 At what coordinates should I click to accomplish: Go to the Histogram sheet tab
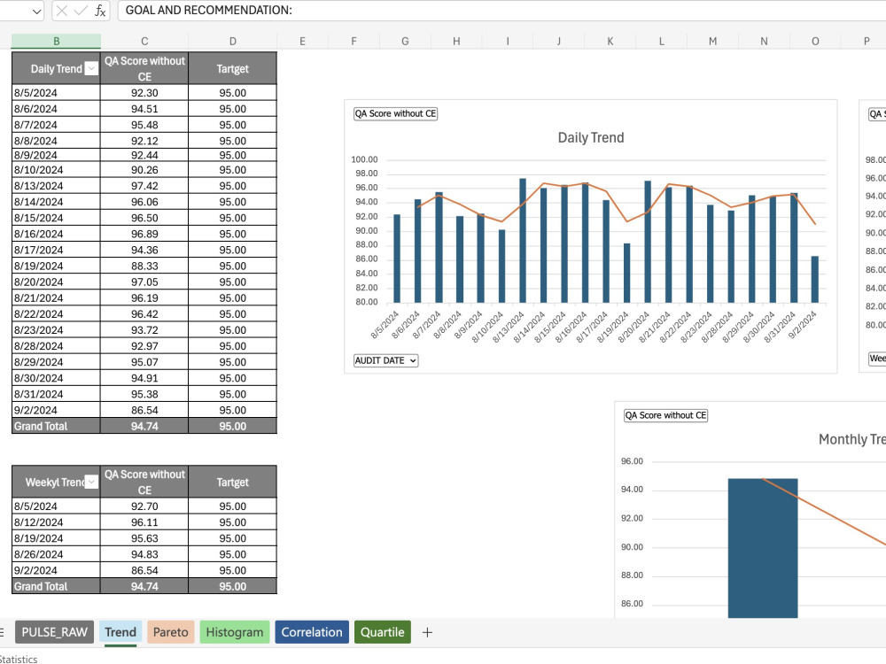(235, 632)
